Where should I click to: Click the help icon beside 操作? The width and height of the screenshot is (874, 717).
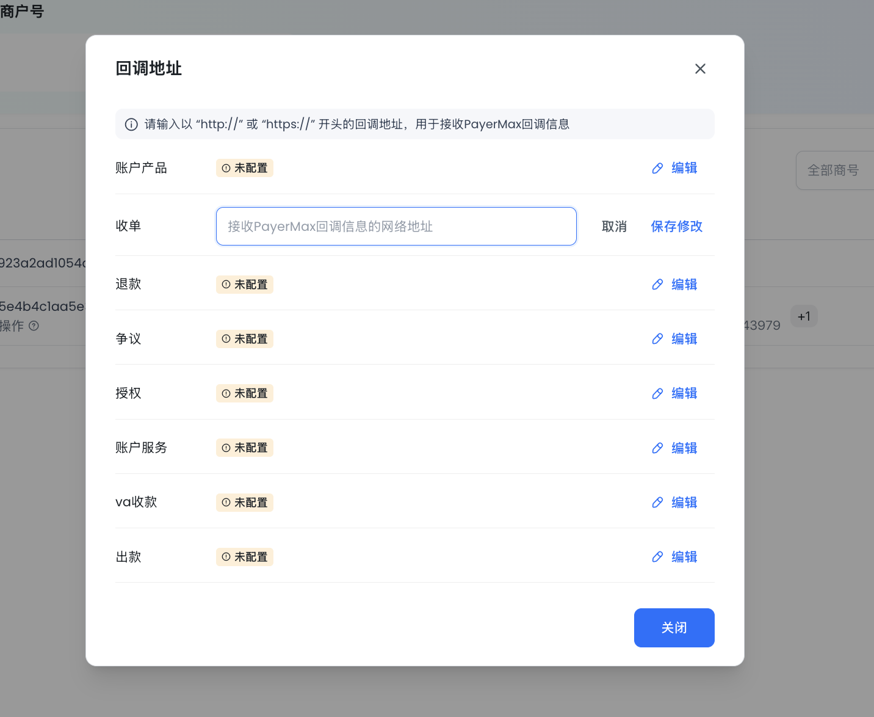[34, 326]
